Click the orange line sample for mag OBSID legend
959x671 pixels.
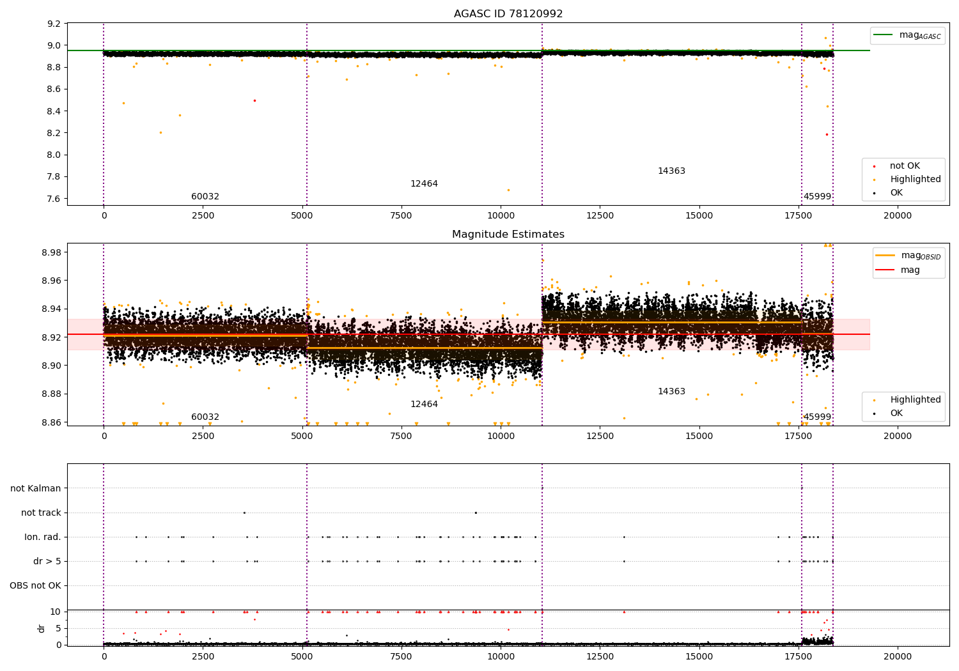point(885,256)
